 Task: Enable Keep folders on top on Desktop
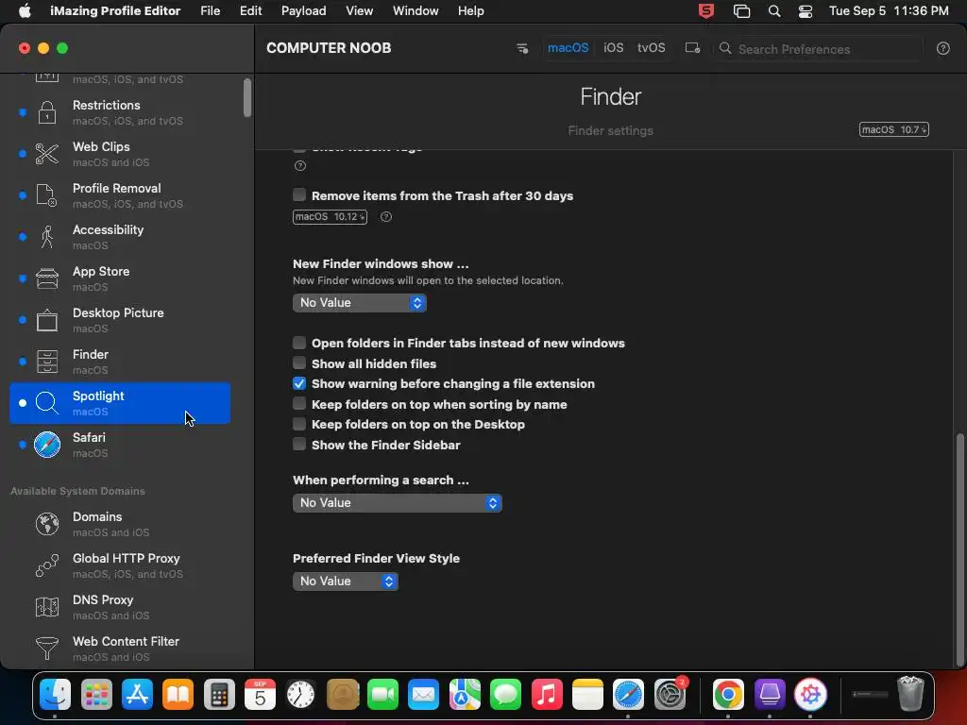(x=299, y=424)
